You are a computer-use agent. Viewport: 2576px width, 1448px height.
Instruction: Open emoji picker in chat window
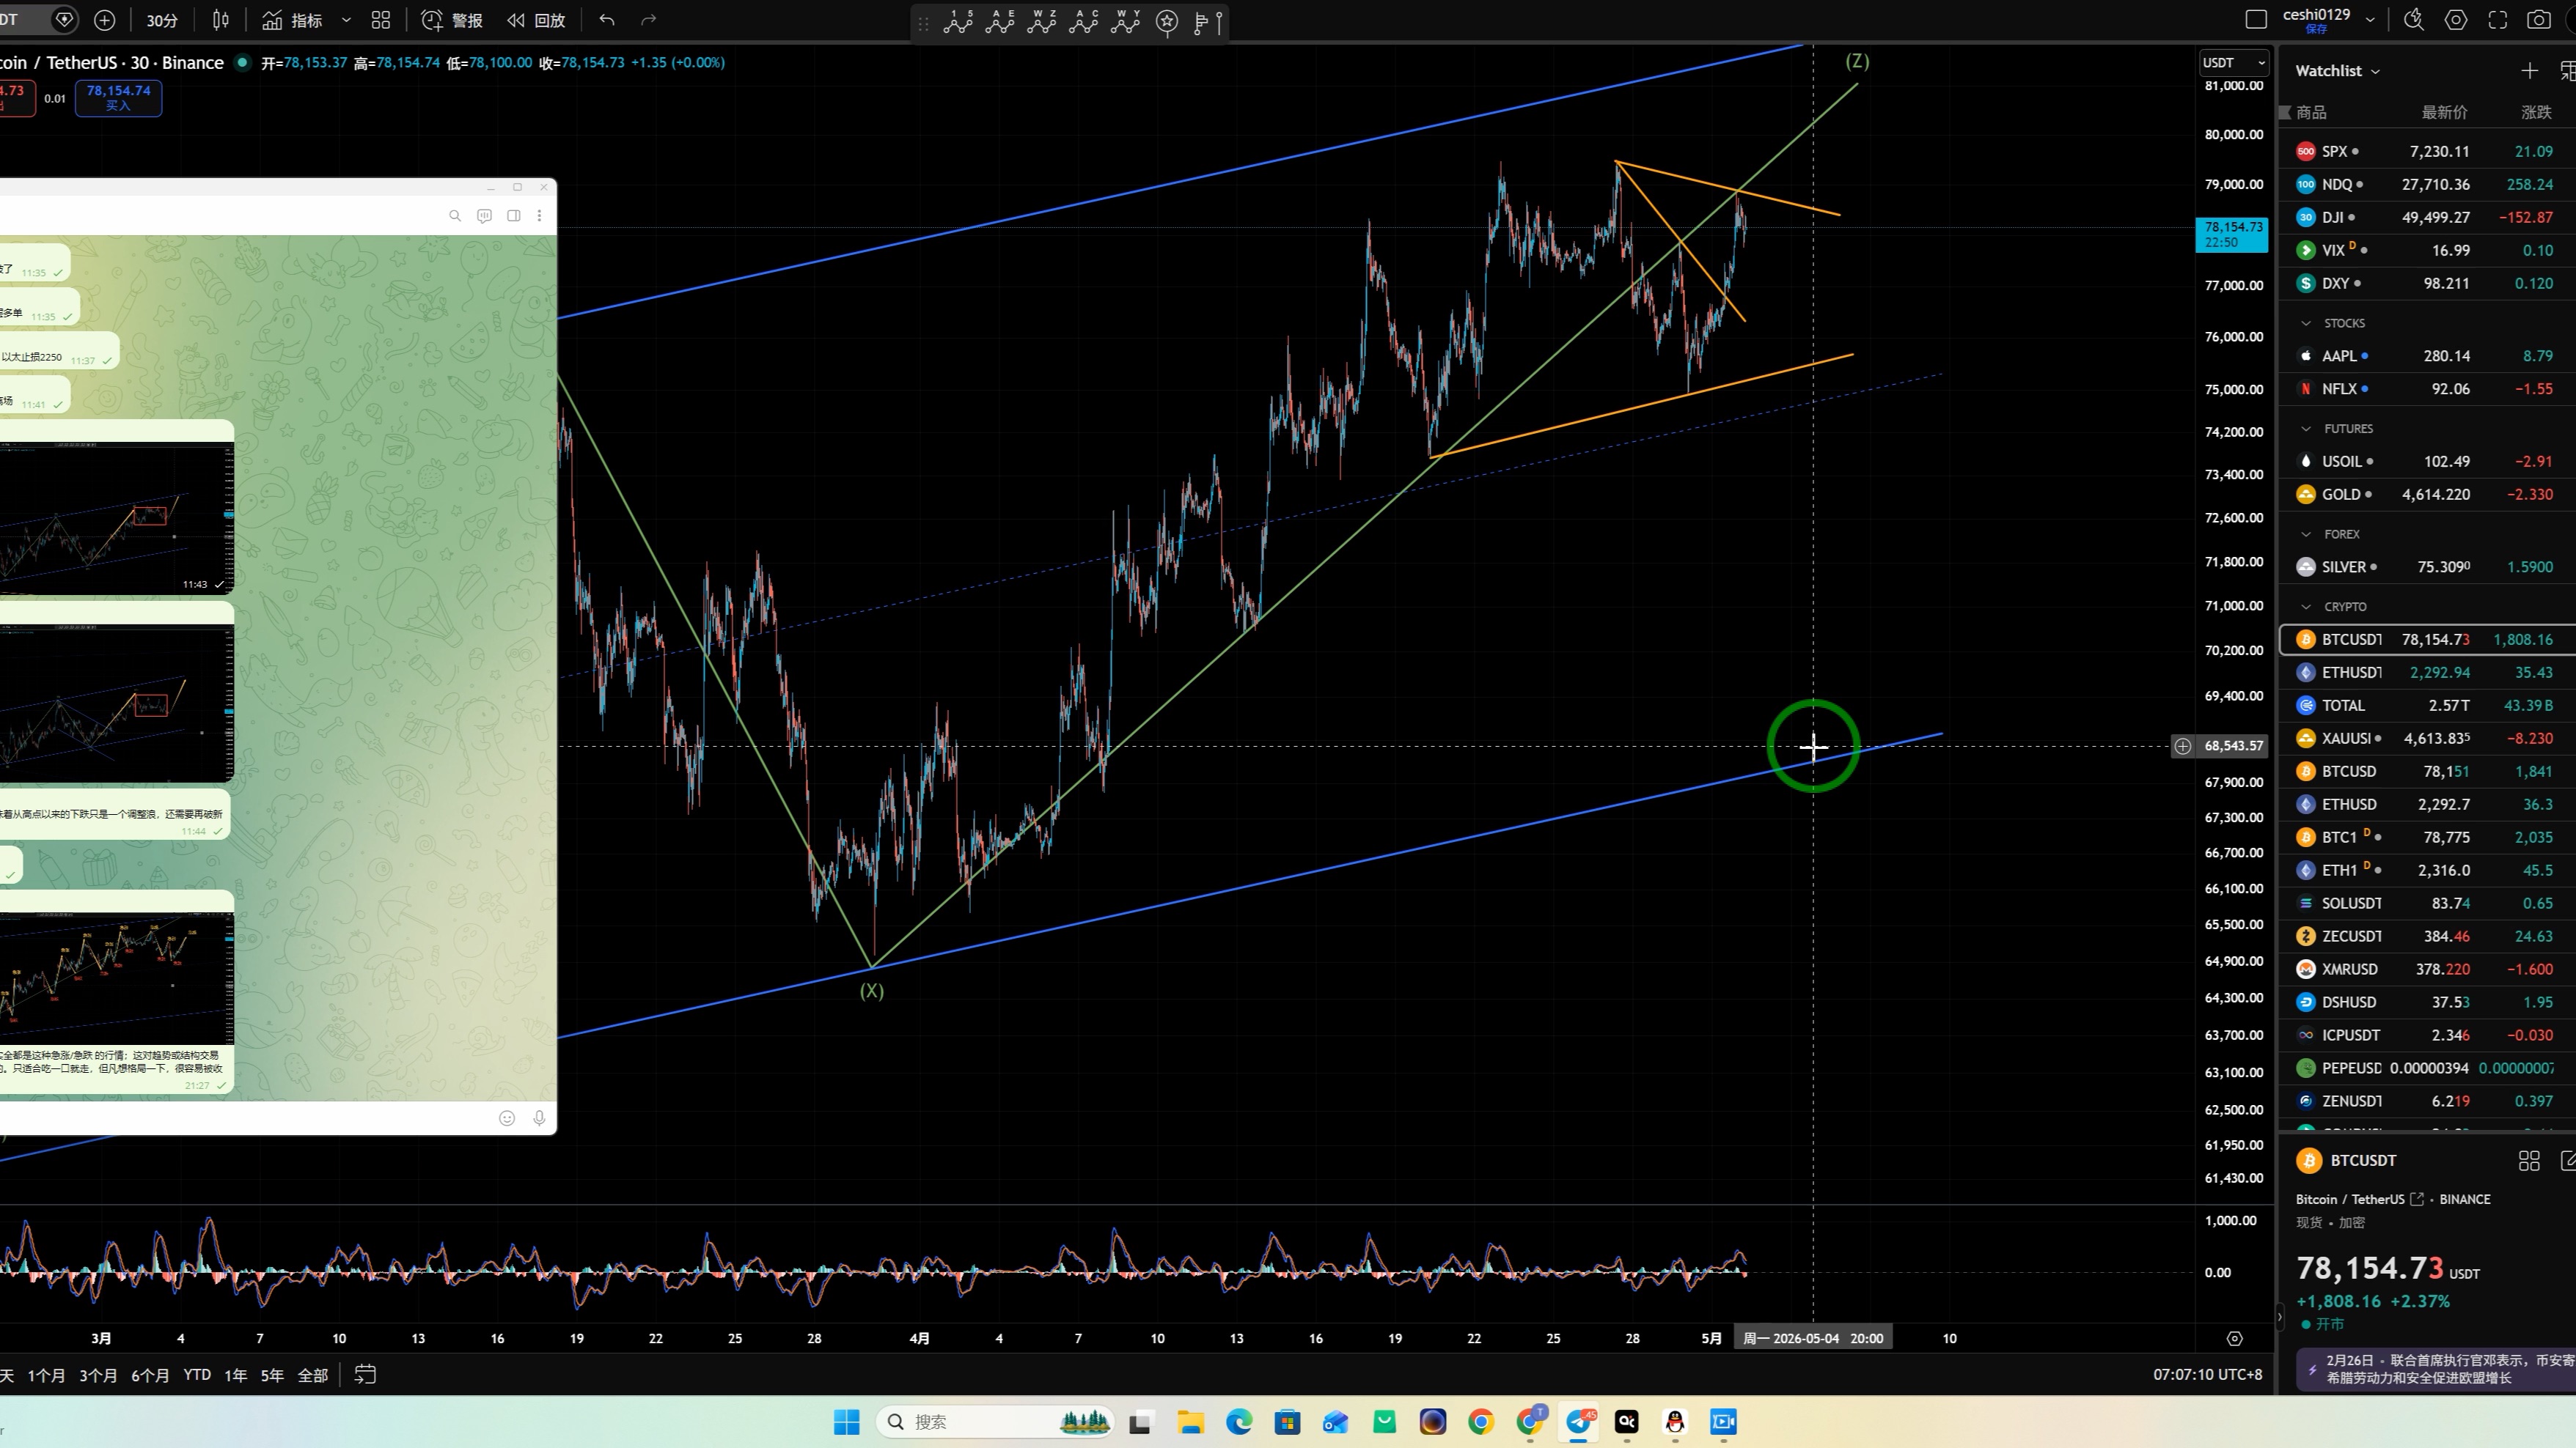click(x=507, y=1118)
